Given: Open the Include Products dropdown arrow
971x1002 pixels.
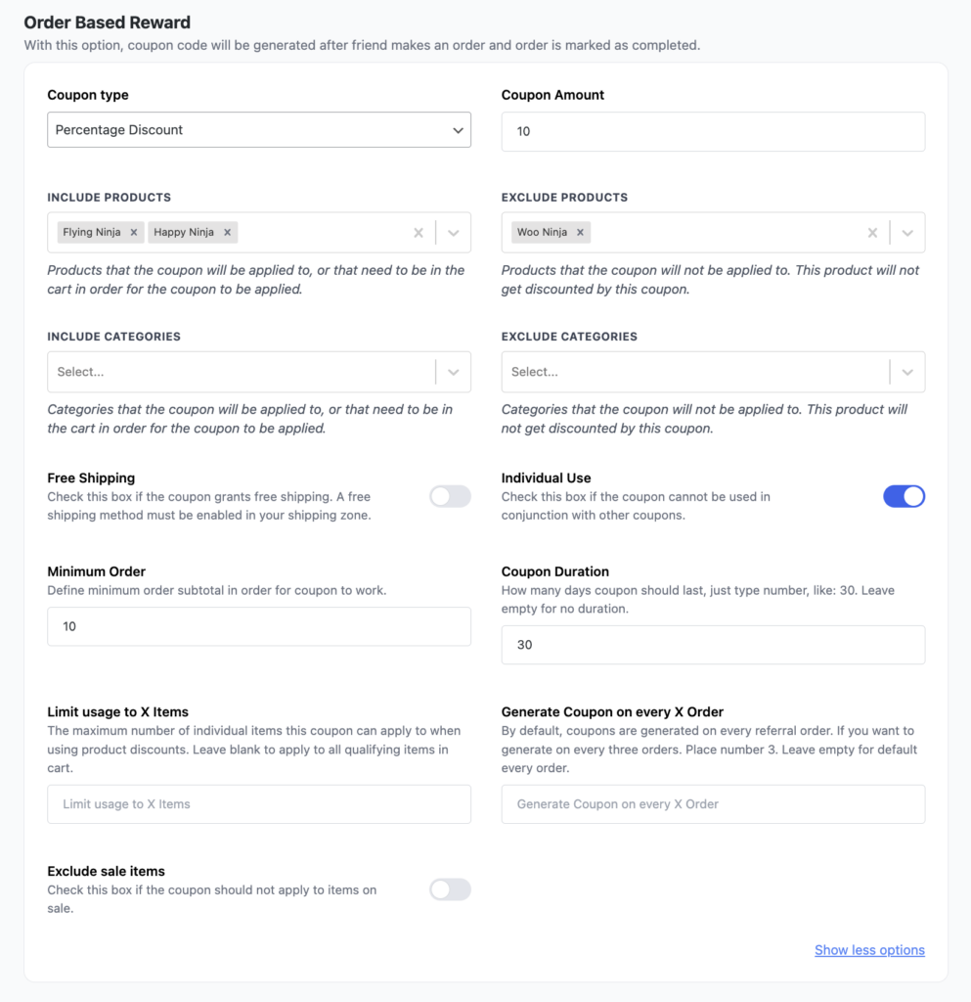Looking at the screenshot, I should [x=453, y=232].
